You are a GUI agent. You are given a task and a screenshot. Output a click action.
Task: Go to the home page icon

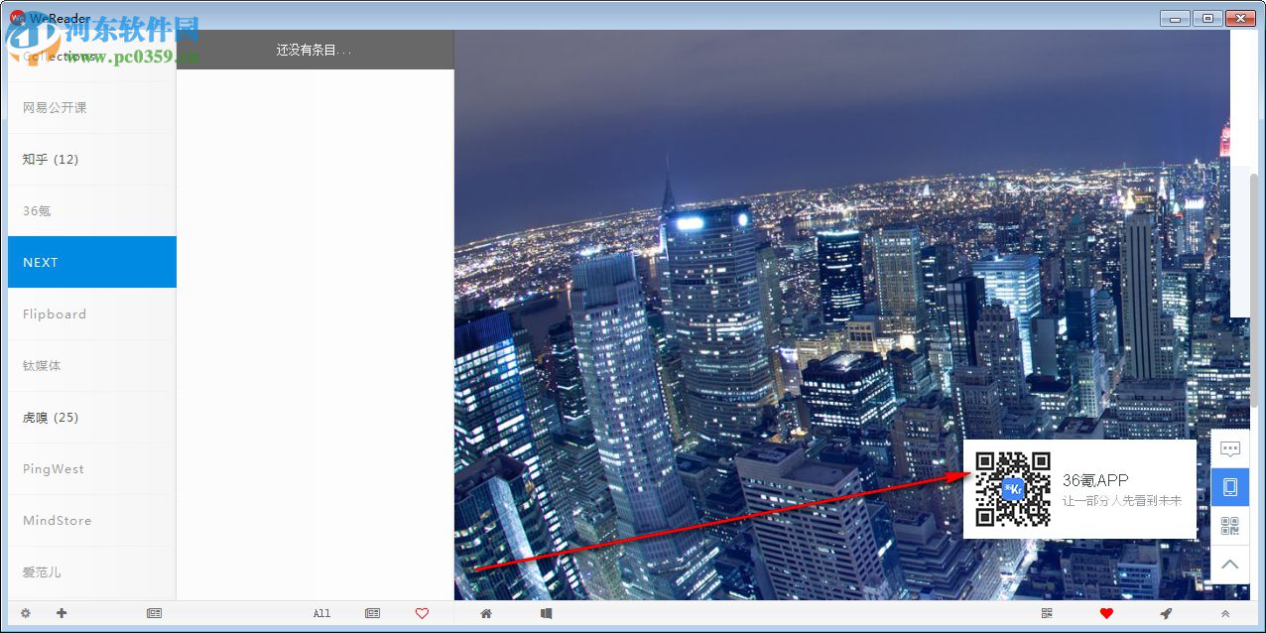tap(486, 613)
